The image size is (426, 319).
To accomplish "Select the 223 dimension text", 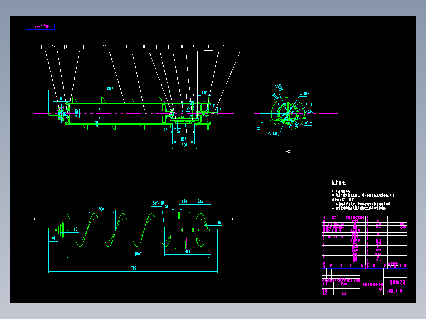I will point(200,201).
